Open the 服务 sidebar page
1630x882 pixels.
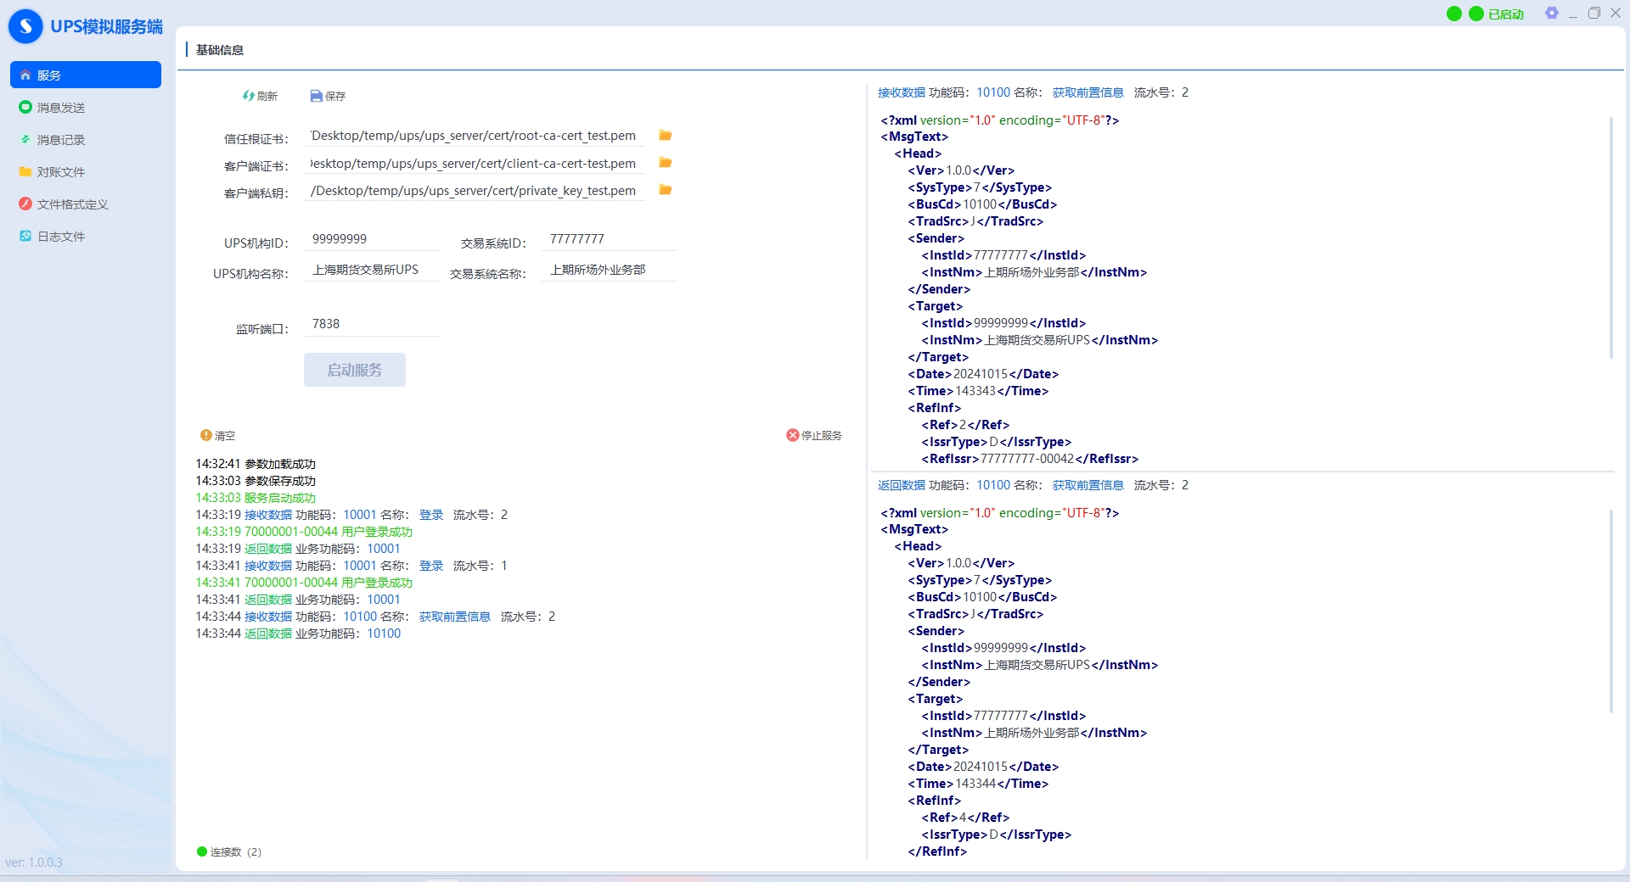click(x=86, y=75)
